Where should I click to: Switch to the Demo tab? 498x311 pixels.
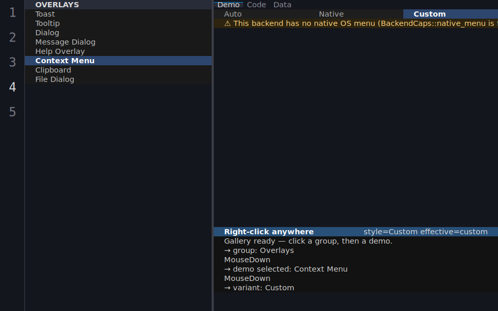228,5
